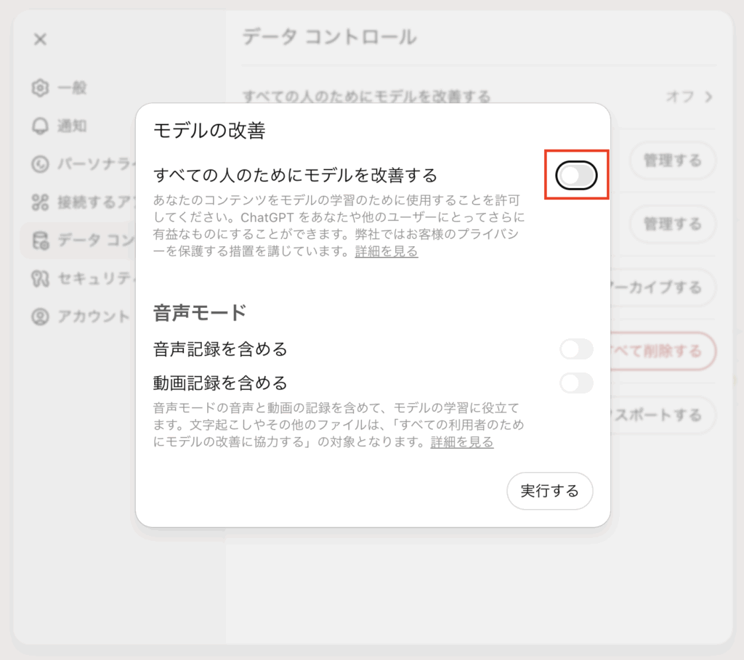Click the personalization icon in sidebar
Image resolution: width=744 pixels, height=660 pixels.
[x=40, y=164]
